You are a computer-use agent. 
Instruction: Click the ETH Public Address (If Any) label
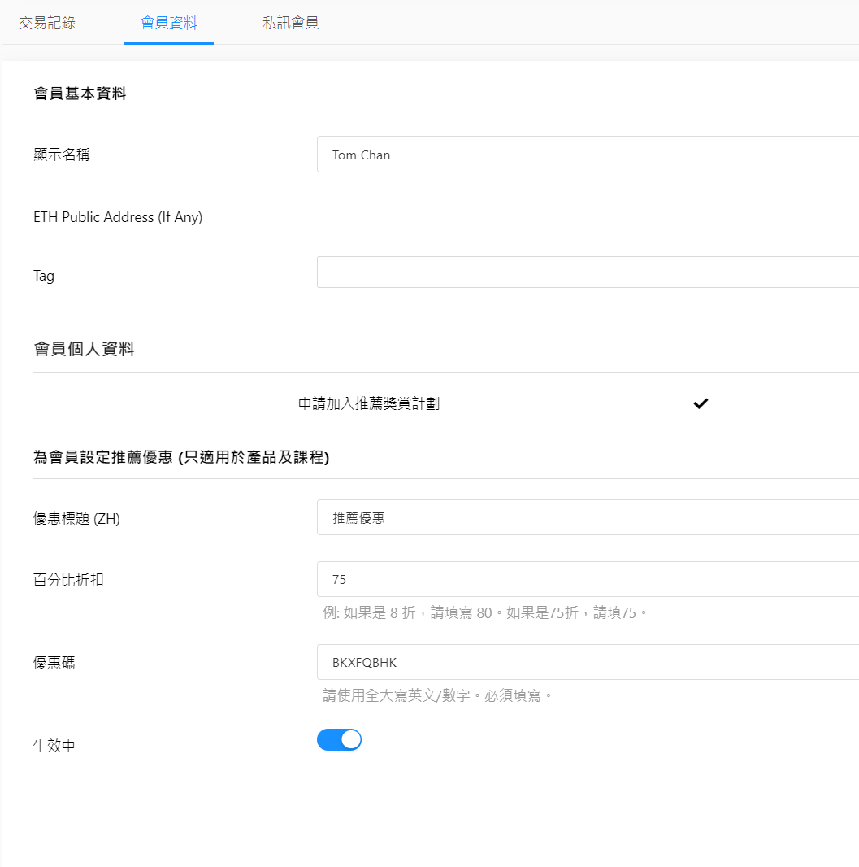tap(118, 217)
